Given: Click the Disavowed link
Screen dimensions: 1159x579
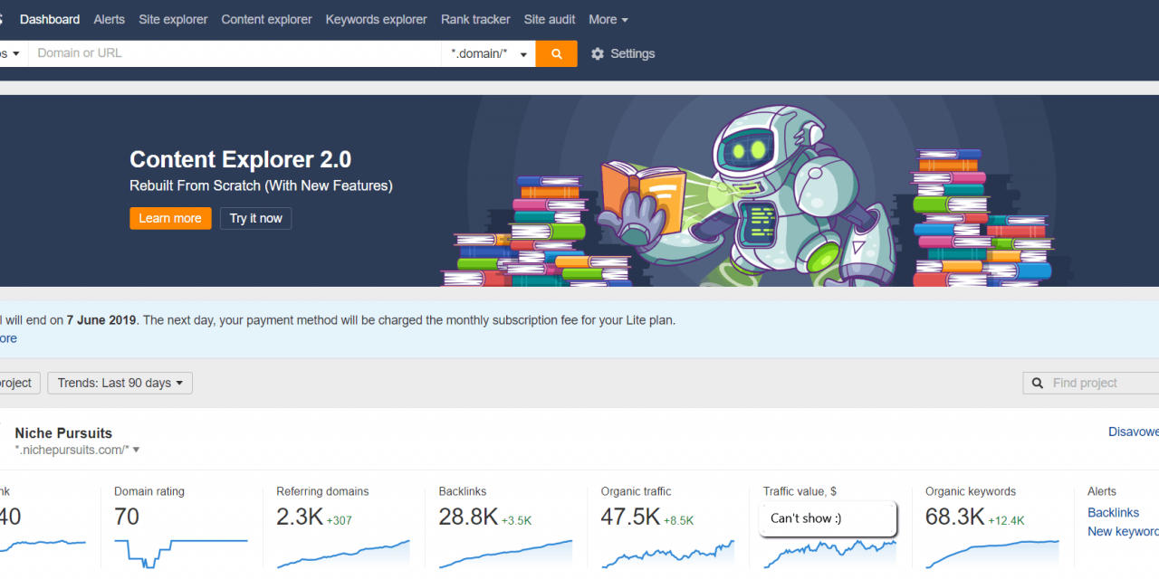Looking at the screenshot, I should pos(1134,432).
